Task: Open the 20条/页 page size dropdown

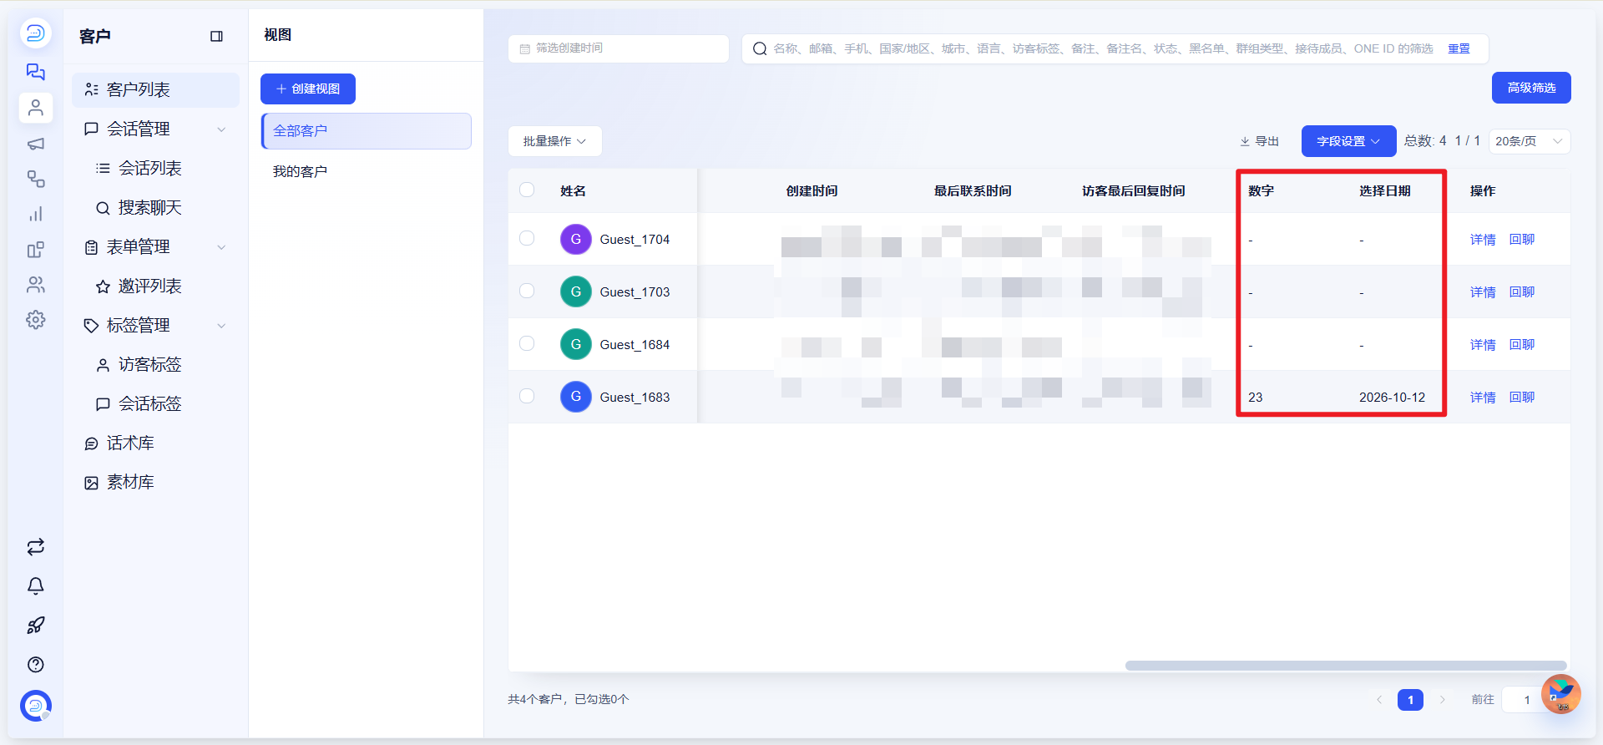Action: click(x=1529, y=141)
